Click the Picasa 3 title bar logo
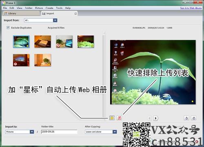The width and height of the screenshot is (204, 147). (x=3, y=3)
